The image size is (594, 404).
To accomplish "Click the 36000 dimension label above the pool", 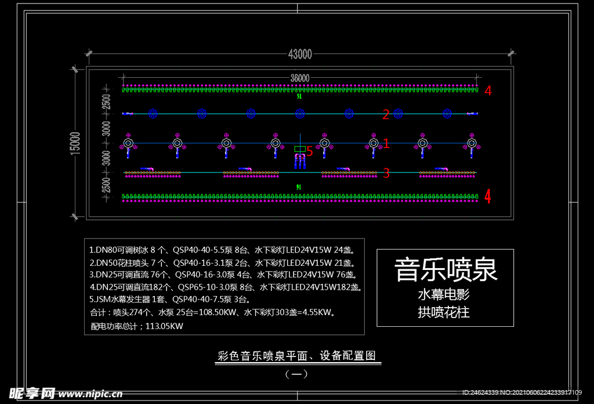I will coord(299,78).
